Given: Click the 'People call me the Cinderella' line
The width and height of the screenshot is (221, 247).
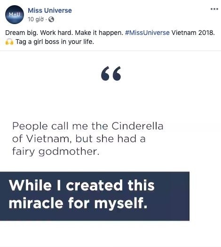Looking at the screenshot, I should [x=88, y=126].
